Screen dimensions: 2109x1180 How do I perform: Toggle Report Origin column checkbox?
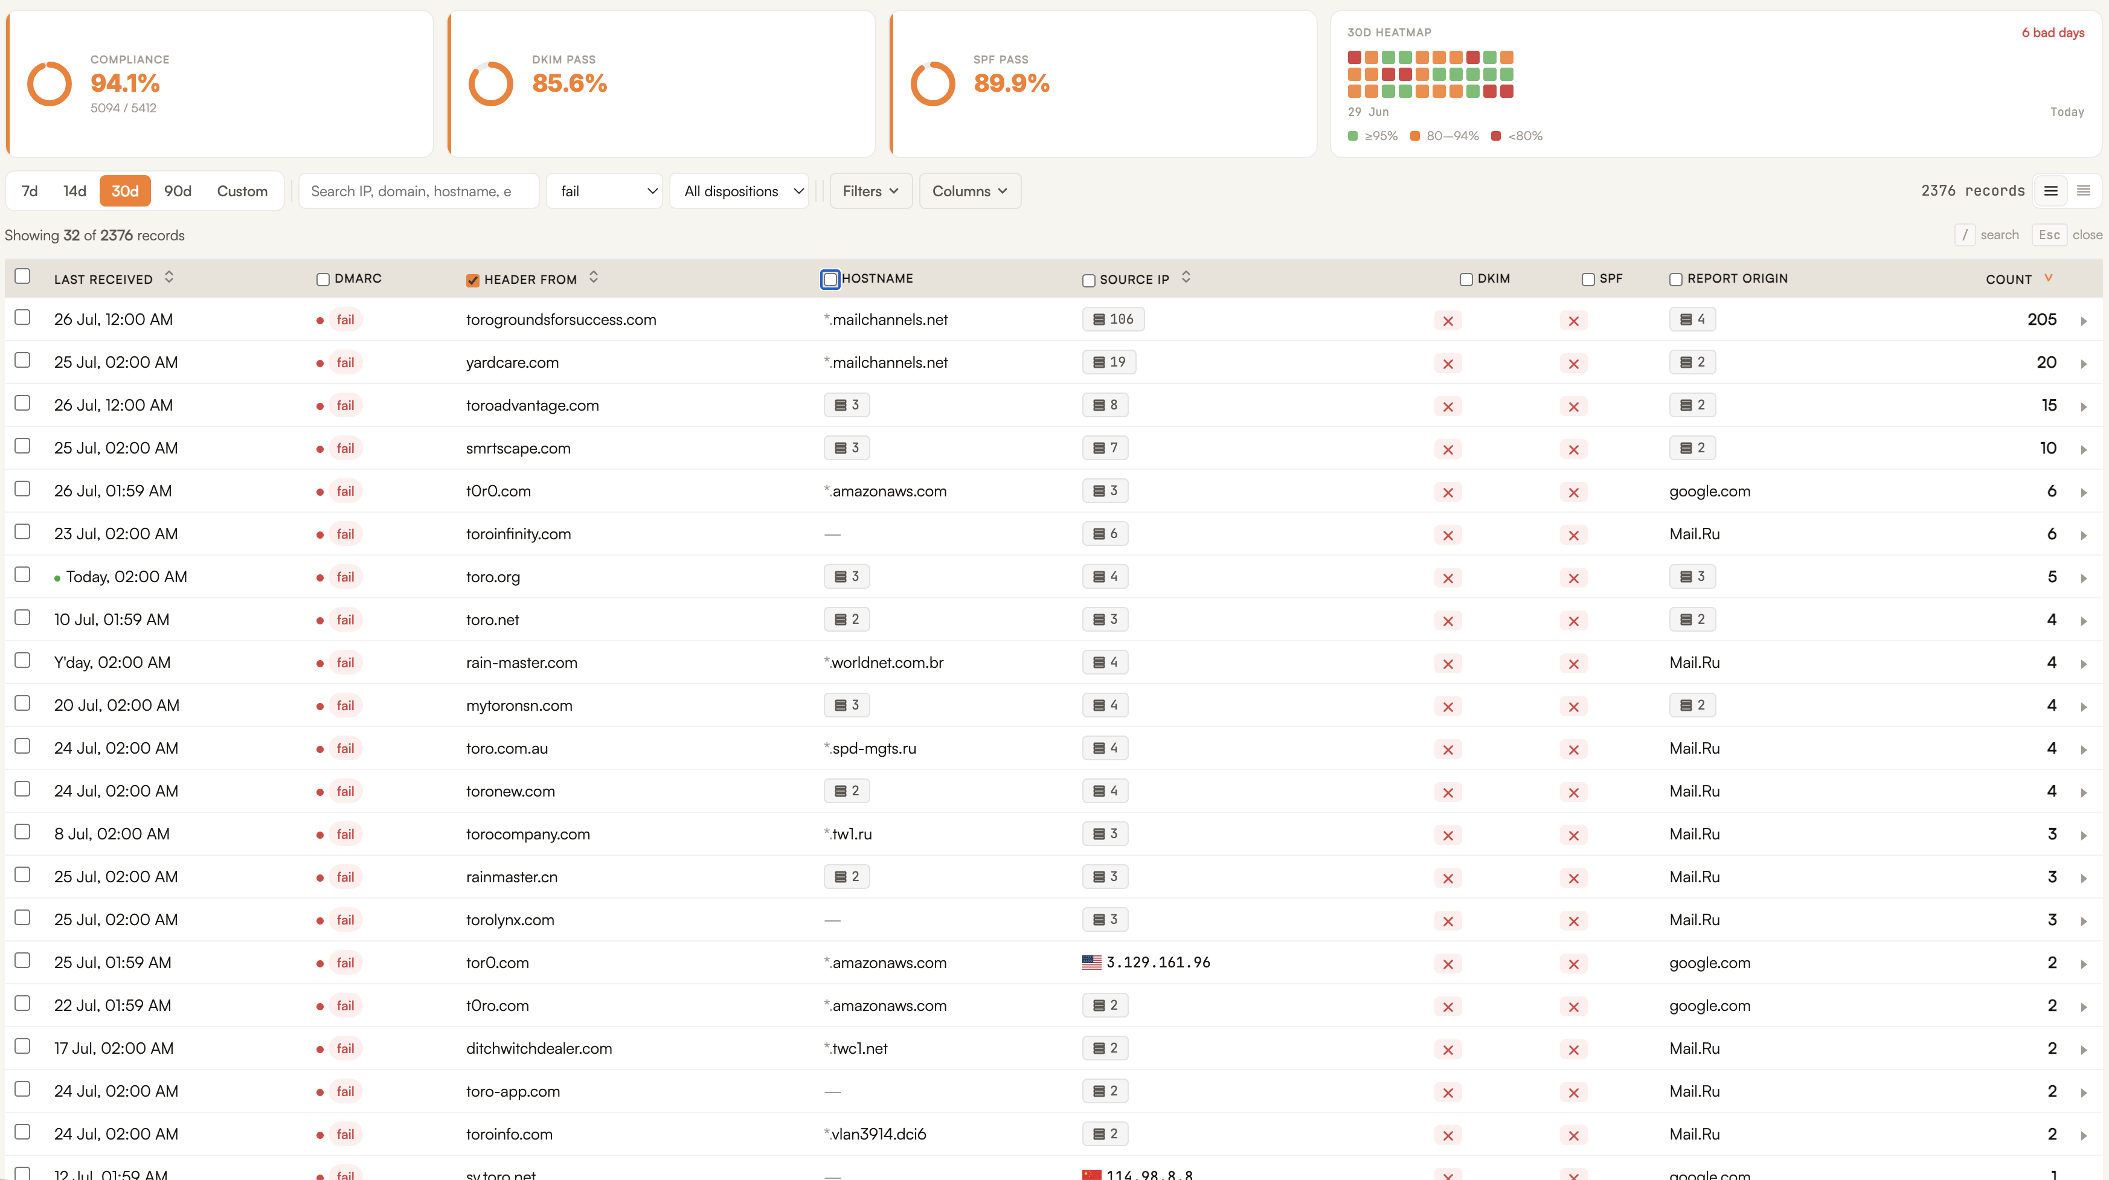pos(1675,280)
